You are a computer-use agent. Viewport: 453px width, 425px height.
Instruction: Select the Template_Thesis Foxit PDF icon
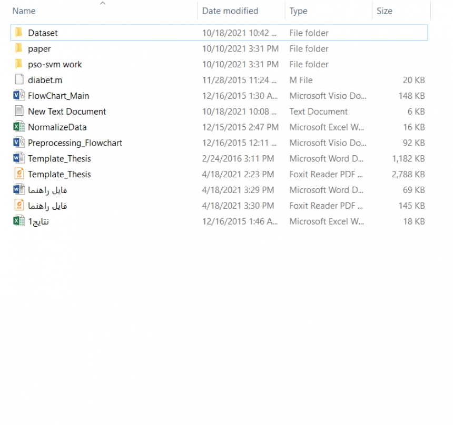pos(19,174)
